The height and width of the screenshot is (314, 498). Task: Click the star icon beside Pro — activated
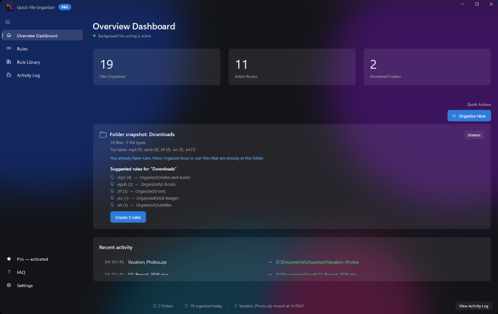(x=9, y=259)
